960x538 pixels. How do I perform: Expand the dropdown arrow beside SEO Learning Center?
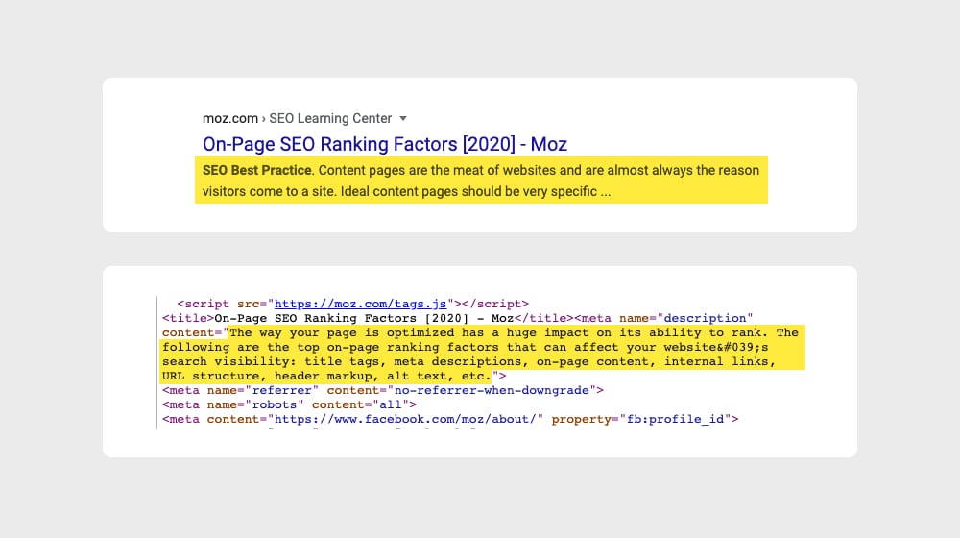pyautogui.click(x=403, y=118)
